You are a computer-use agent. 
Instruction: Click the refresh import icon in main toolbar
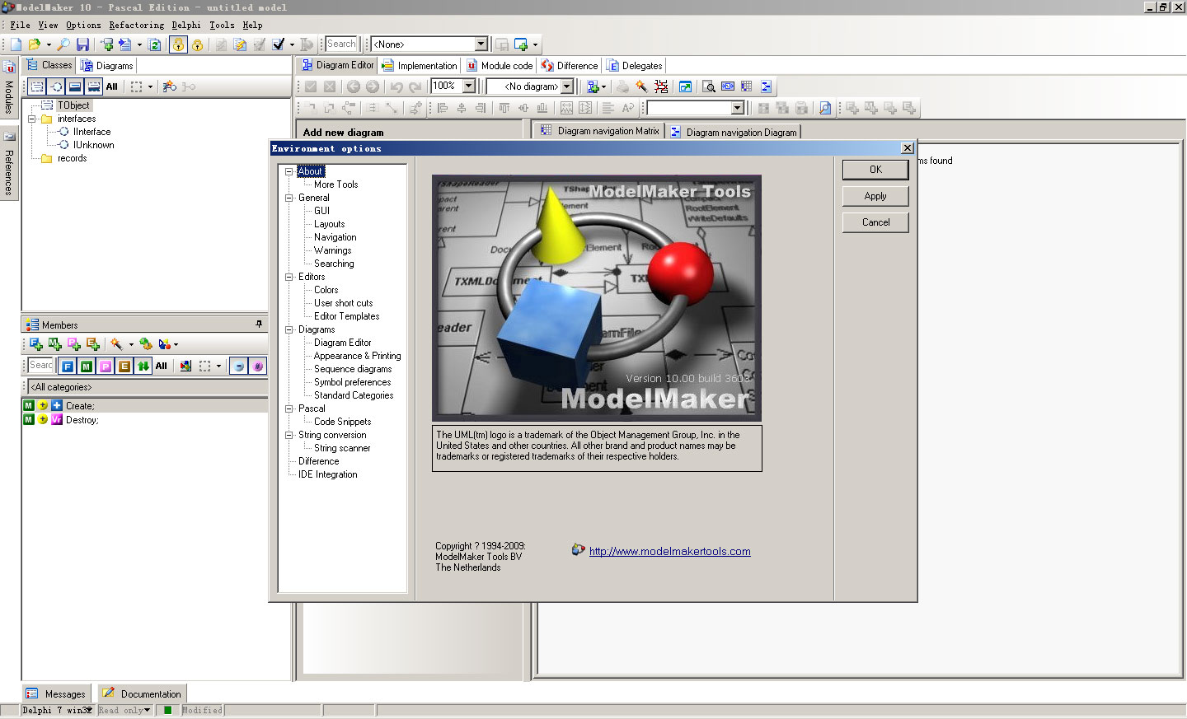tap(154, 44)
